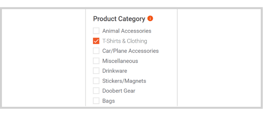Check the Stickers/Magnets box
Screen dimensions: 263x124
[x=96, y=81]
